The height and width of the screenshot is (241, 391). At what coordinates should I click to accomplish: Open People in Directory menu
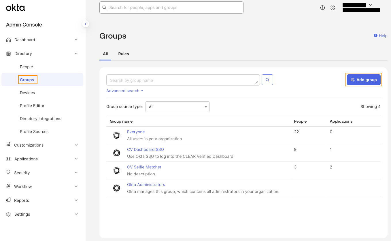pyautogui.click(x=27, y=67)
